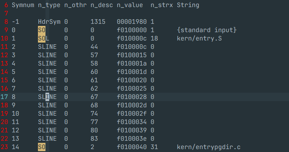This screenshot has width=289, height=152.
Task: Click the highlighted SO on line 23
Action: (42, 147)
